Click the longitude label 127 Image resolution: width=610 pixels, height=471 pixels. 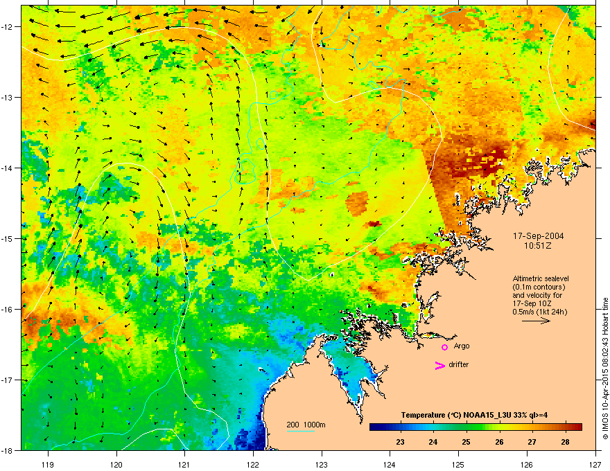(595, 464)
